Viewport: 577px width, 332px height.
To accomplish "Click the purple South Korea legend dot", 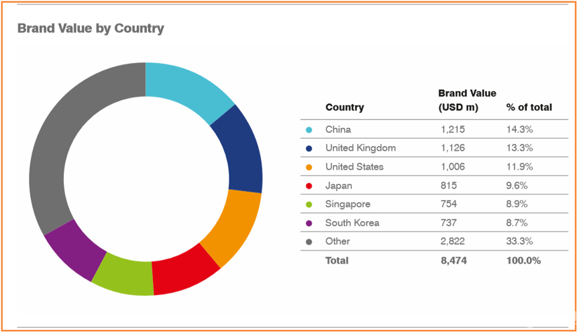I will point(309,223).
